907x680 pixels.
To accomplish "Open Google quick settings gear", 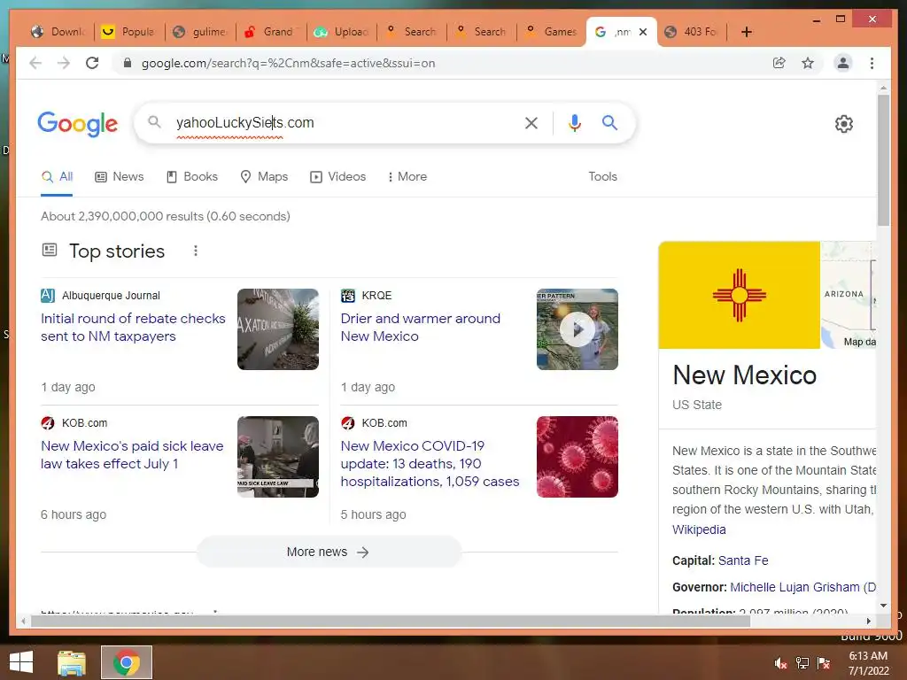I will [843, 123].
